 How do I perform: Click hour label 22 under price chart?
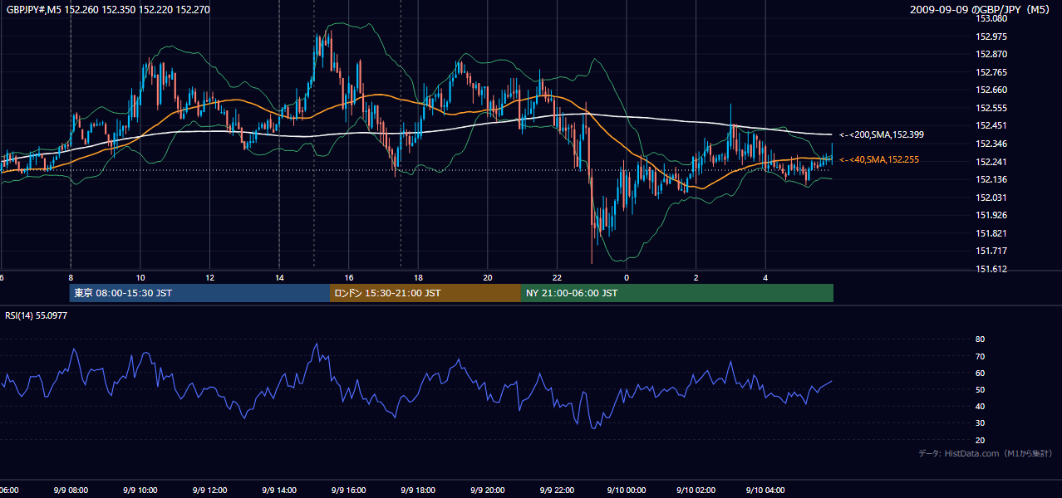click(x=558, y=277)
